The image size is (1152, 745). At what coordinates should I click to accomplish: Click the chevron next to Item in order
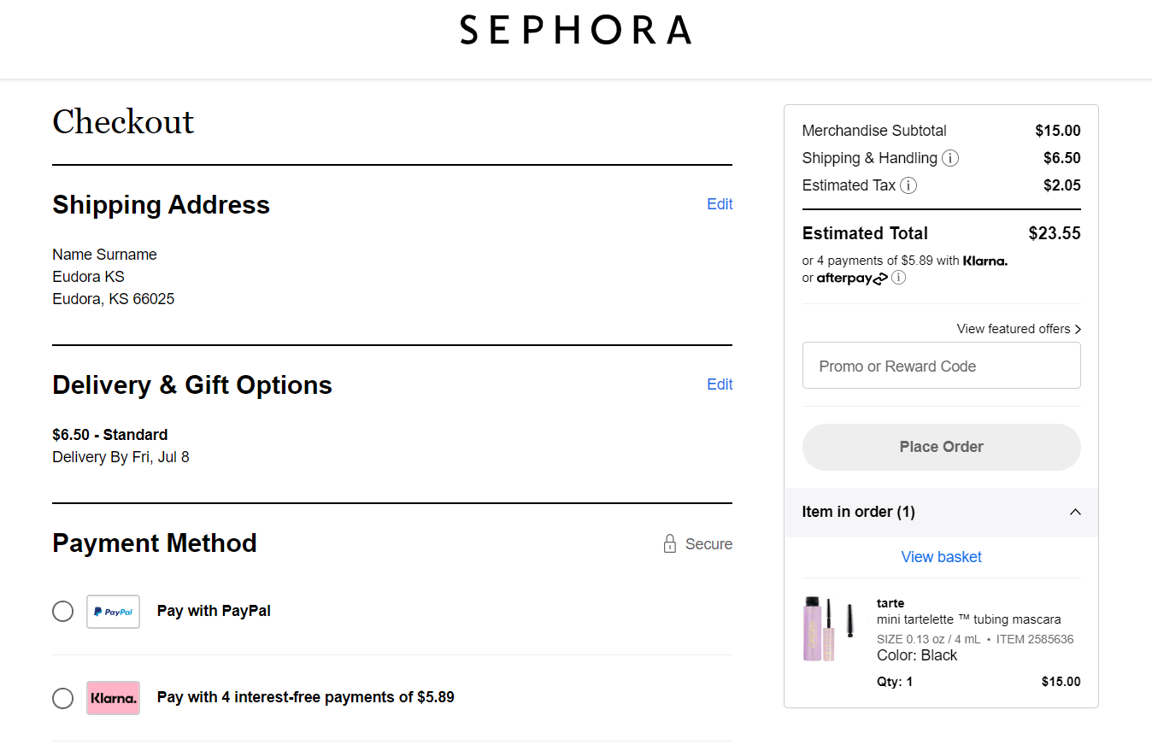click(1075, 512)
